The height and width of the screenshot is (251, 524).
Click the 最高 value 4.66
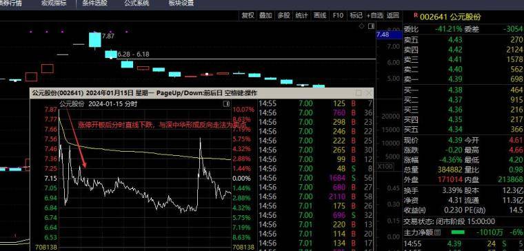(516, 150)
